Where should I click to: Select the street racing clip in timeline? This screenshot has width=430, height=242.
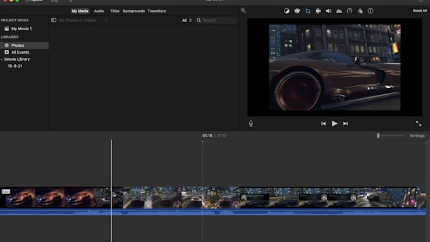(181, 197)
